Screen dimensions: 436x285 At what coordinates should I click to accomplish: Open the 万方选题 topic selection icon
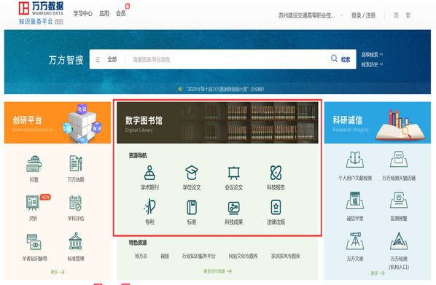click(x=76, y=163)
